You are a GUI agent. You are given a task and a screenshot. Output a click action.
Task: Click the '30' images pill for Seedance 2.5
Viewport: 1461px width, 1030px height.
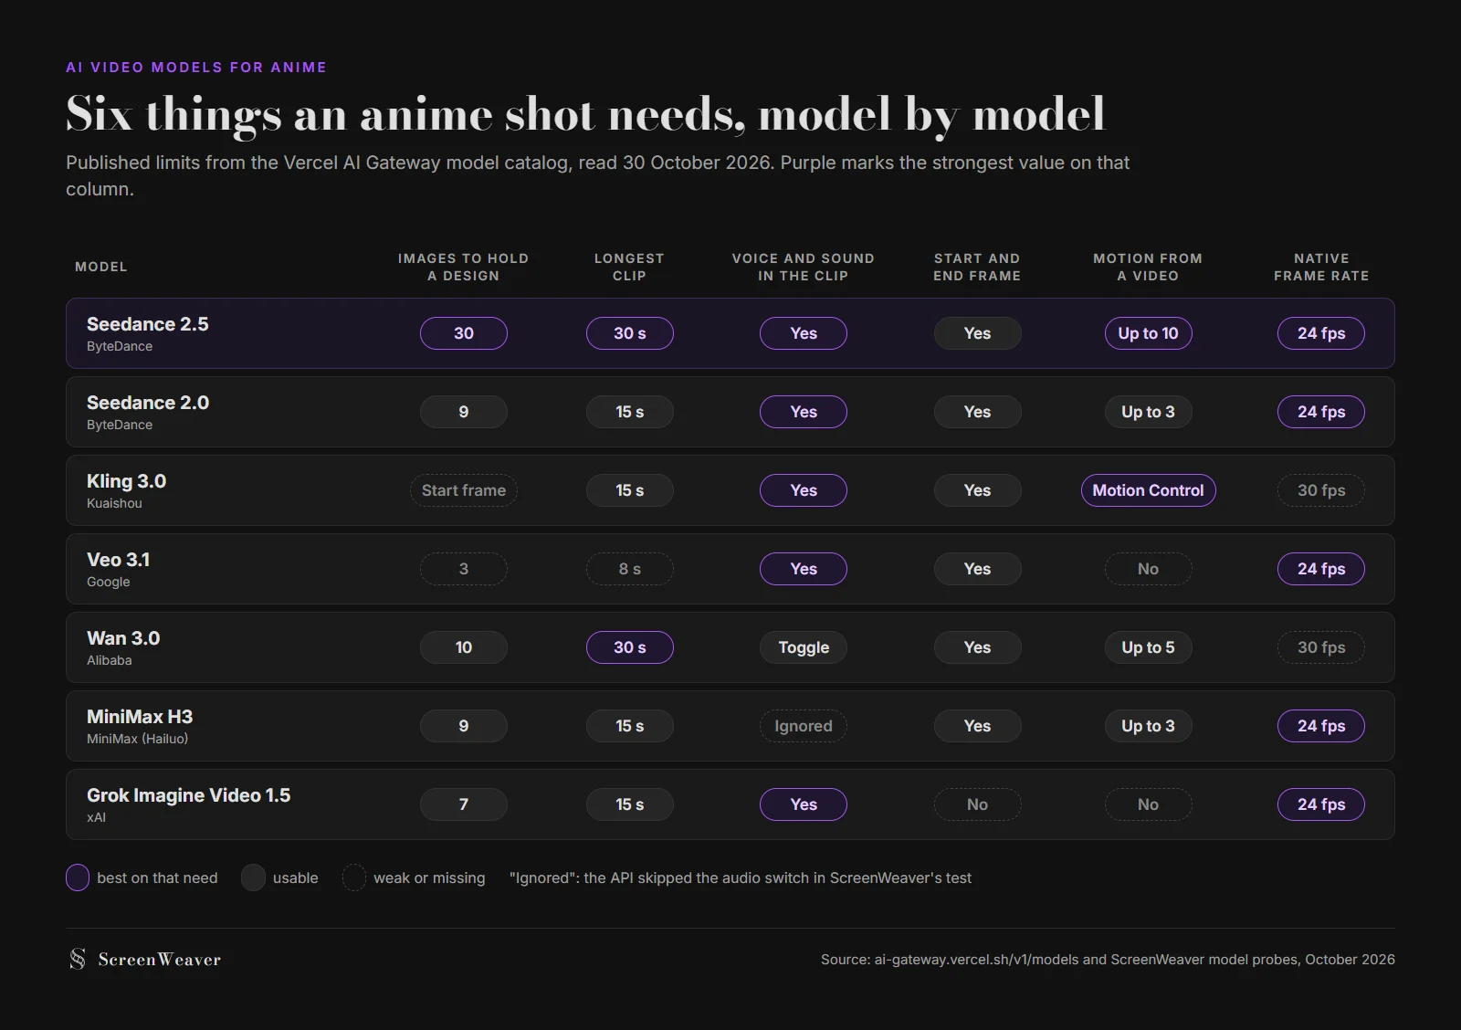pos(464,333)
